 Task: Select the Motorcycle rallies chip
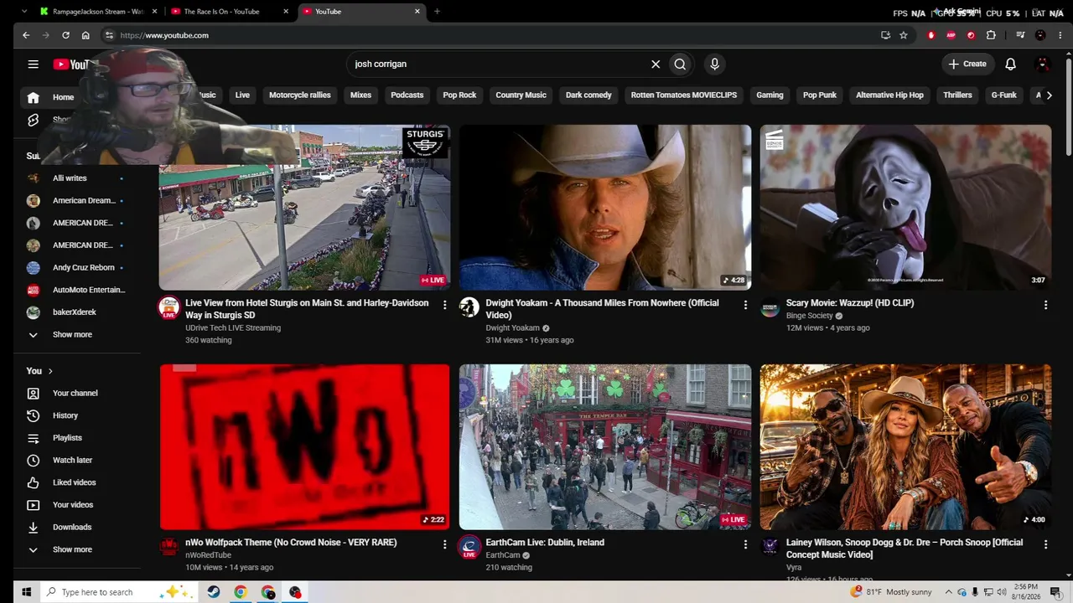tap(300, 95)
